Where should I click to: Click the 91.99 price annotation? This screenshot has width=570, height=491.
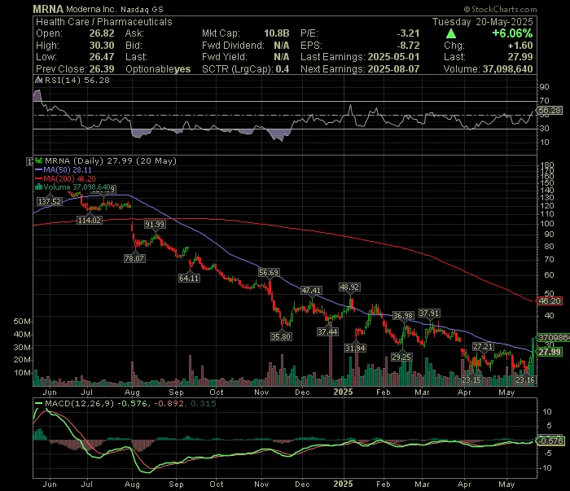(x=155, y=225)
